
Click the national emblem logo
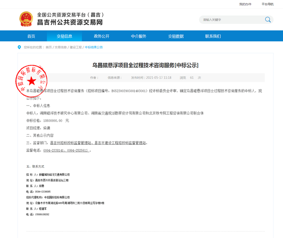26,19
